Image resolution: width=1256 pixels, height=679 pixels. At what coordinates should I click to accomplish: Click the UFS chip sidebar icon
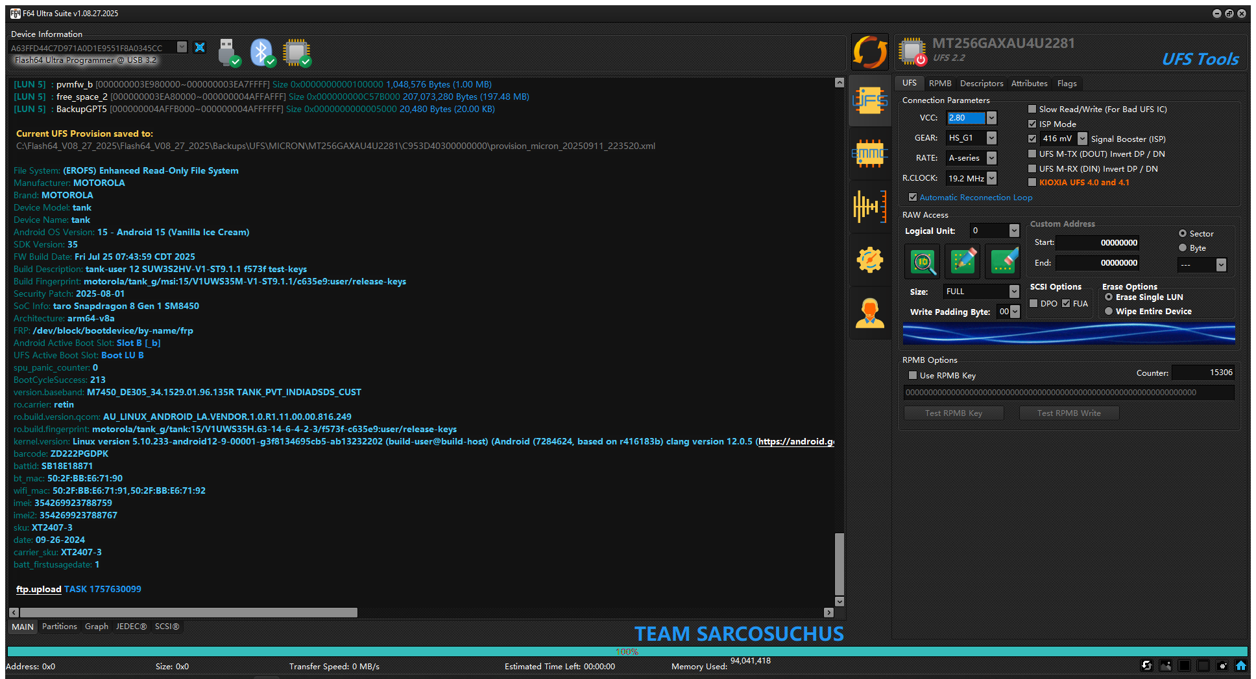click(869, 101)
